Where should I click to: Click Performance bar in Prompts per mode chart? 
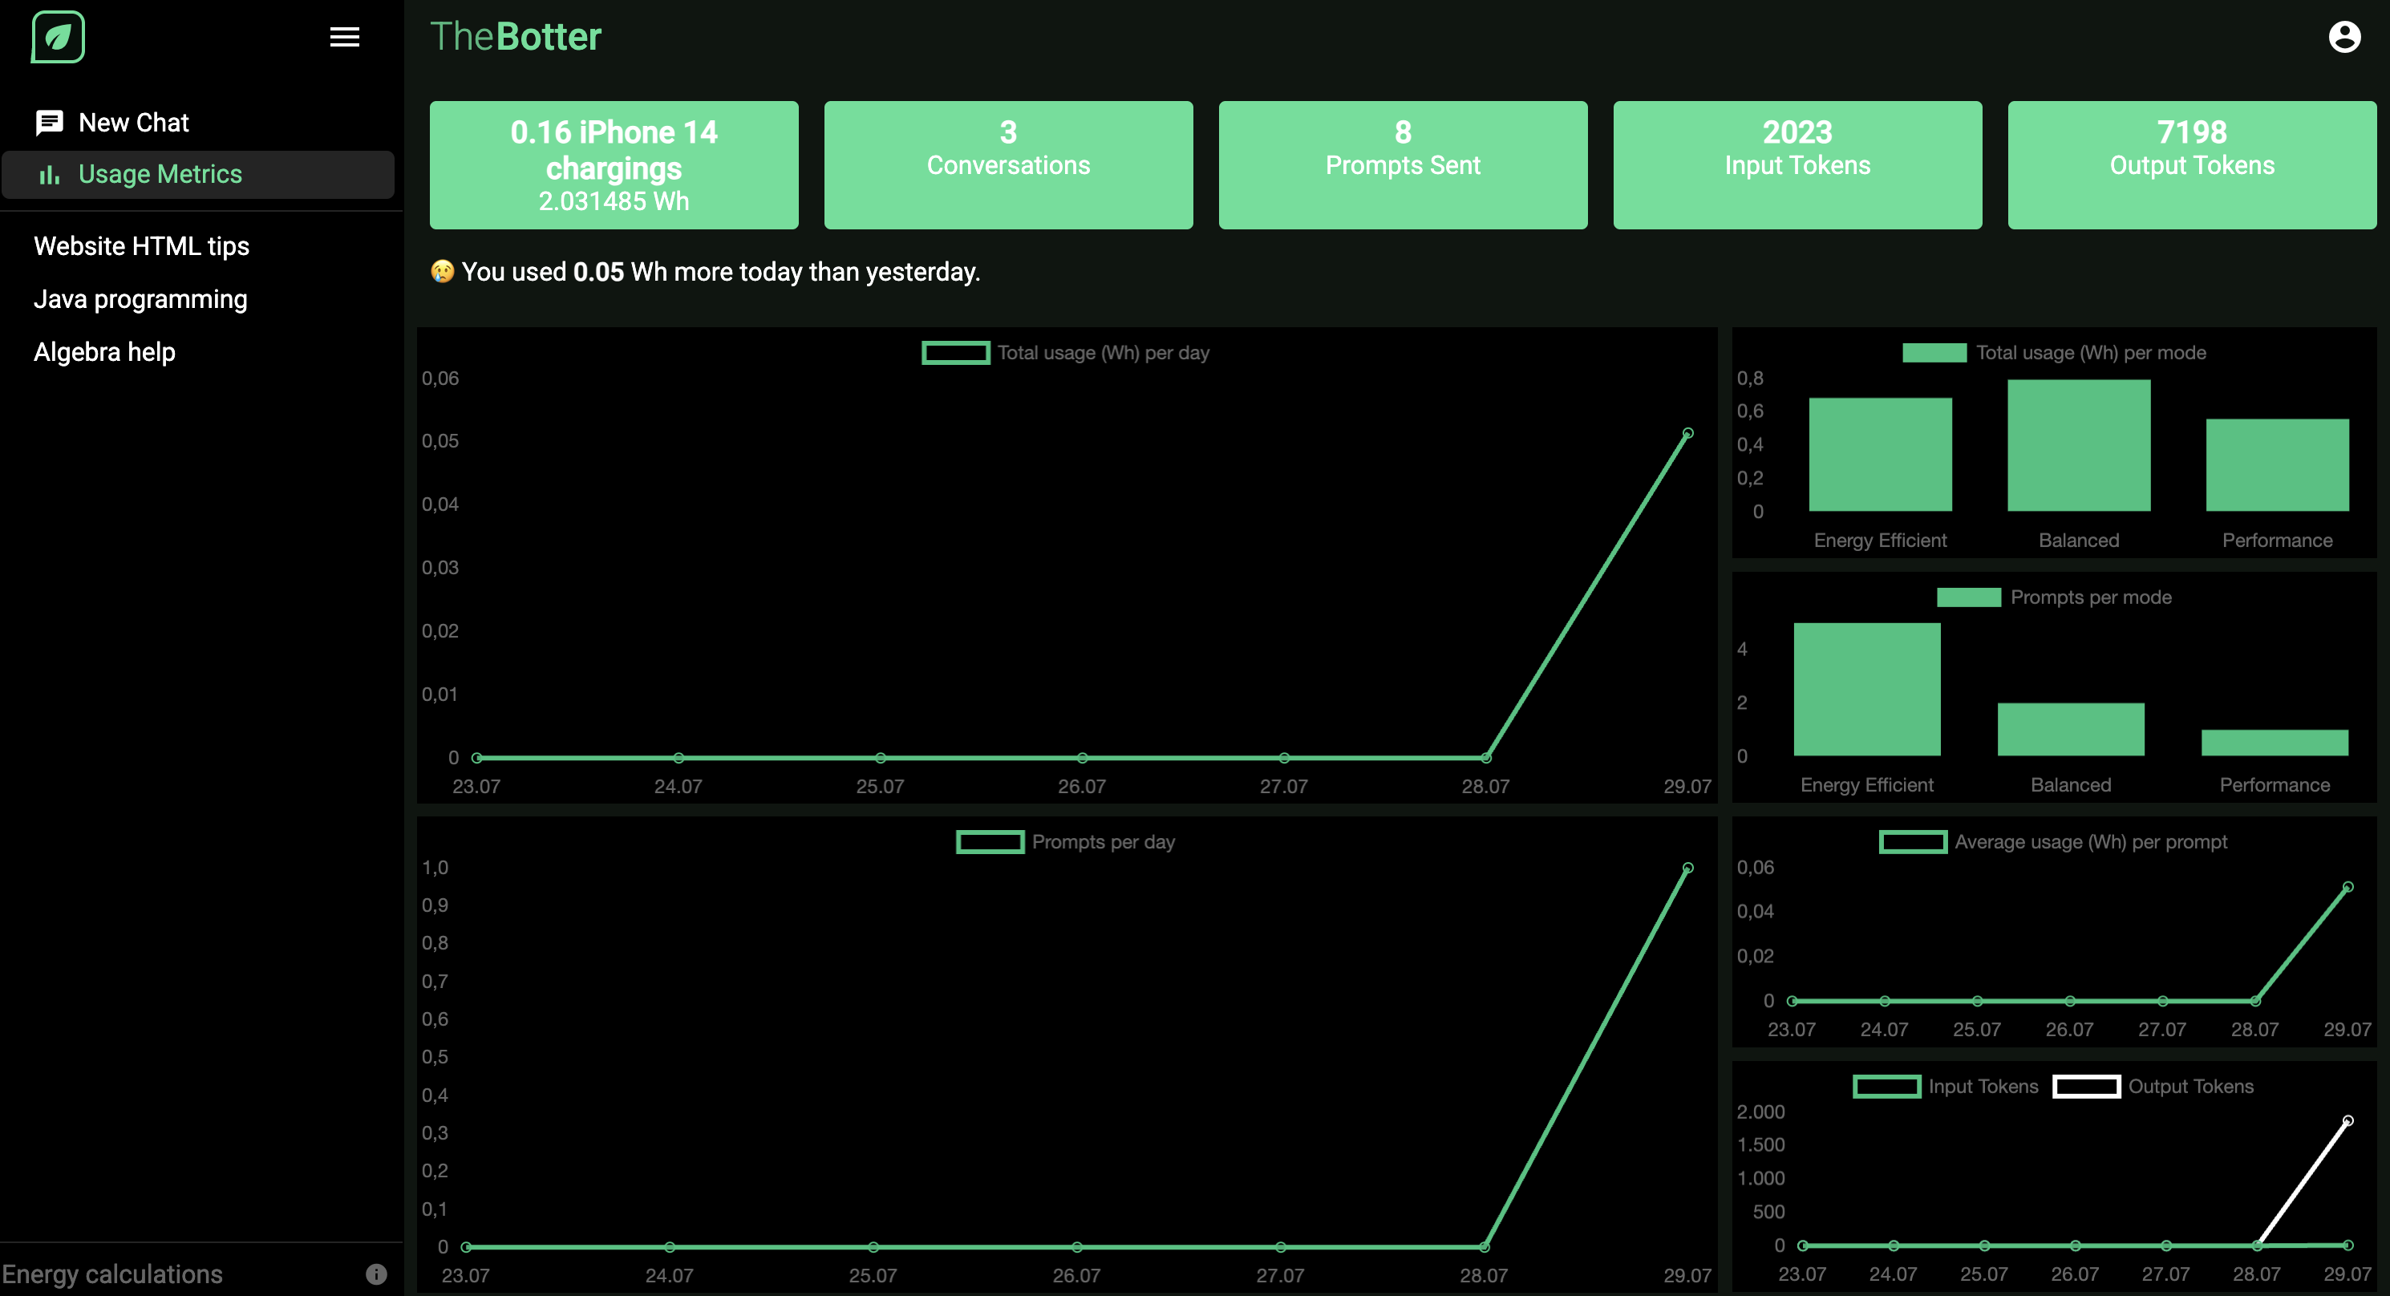pos(2274,743)
